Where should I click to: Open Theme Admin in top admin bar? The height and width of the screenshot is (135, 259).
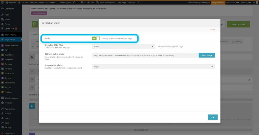(x=65, y=3)
